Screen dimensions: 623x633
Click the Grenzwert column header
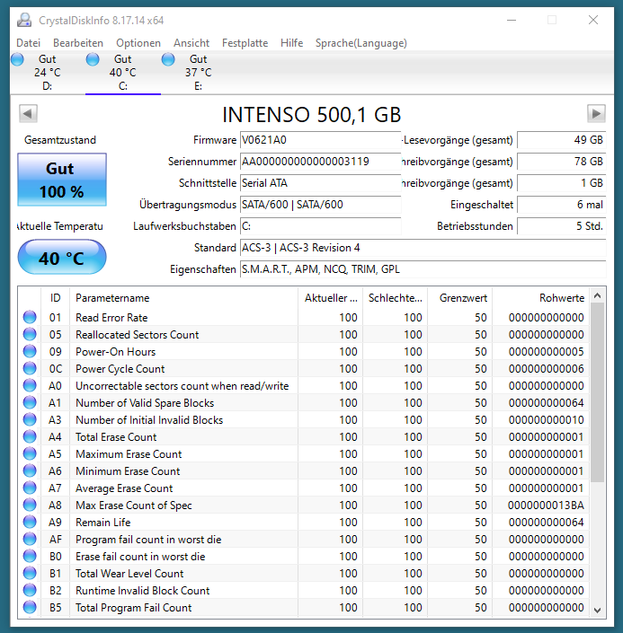459,298
